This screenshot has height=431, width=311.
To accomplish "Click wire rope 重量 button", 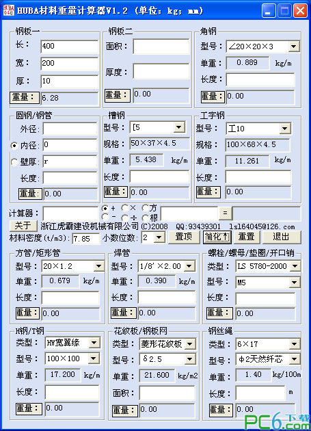I will point(221,410).
